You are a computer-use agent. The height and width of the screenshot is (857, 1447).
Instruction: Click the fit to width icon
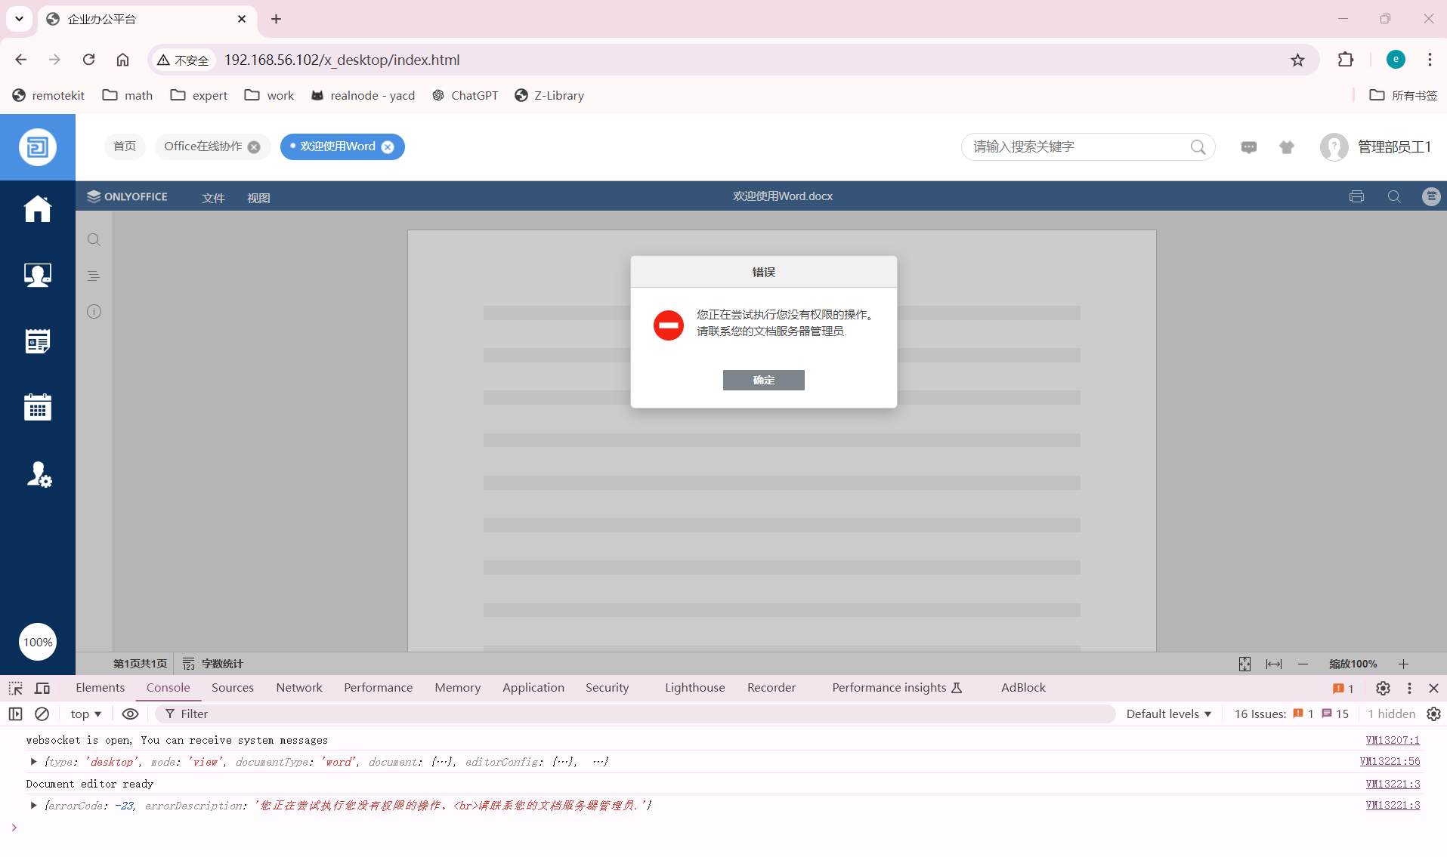point(1274,664)
